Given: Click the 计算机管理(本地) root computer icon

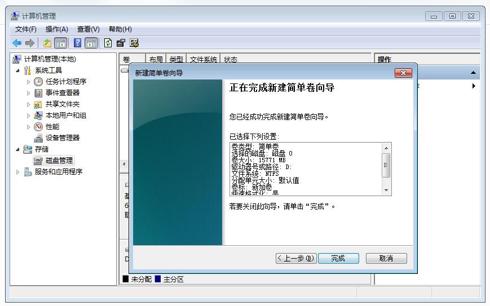Looking at the screenshot, I should tap(16, 59).
